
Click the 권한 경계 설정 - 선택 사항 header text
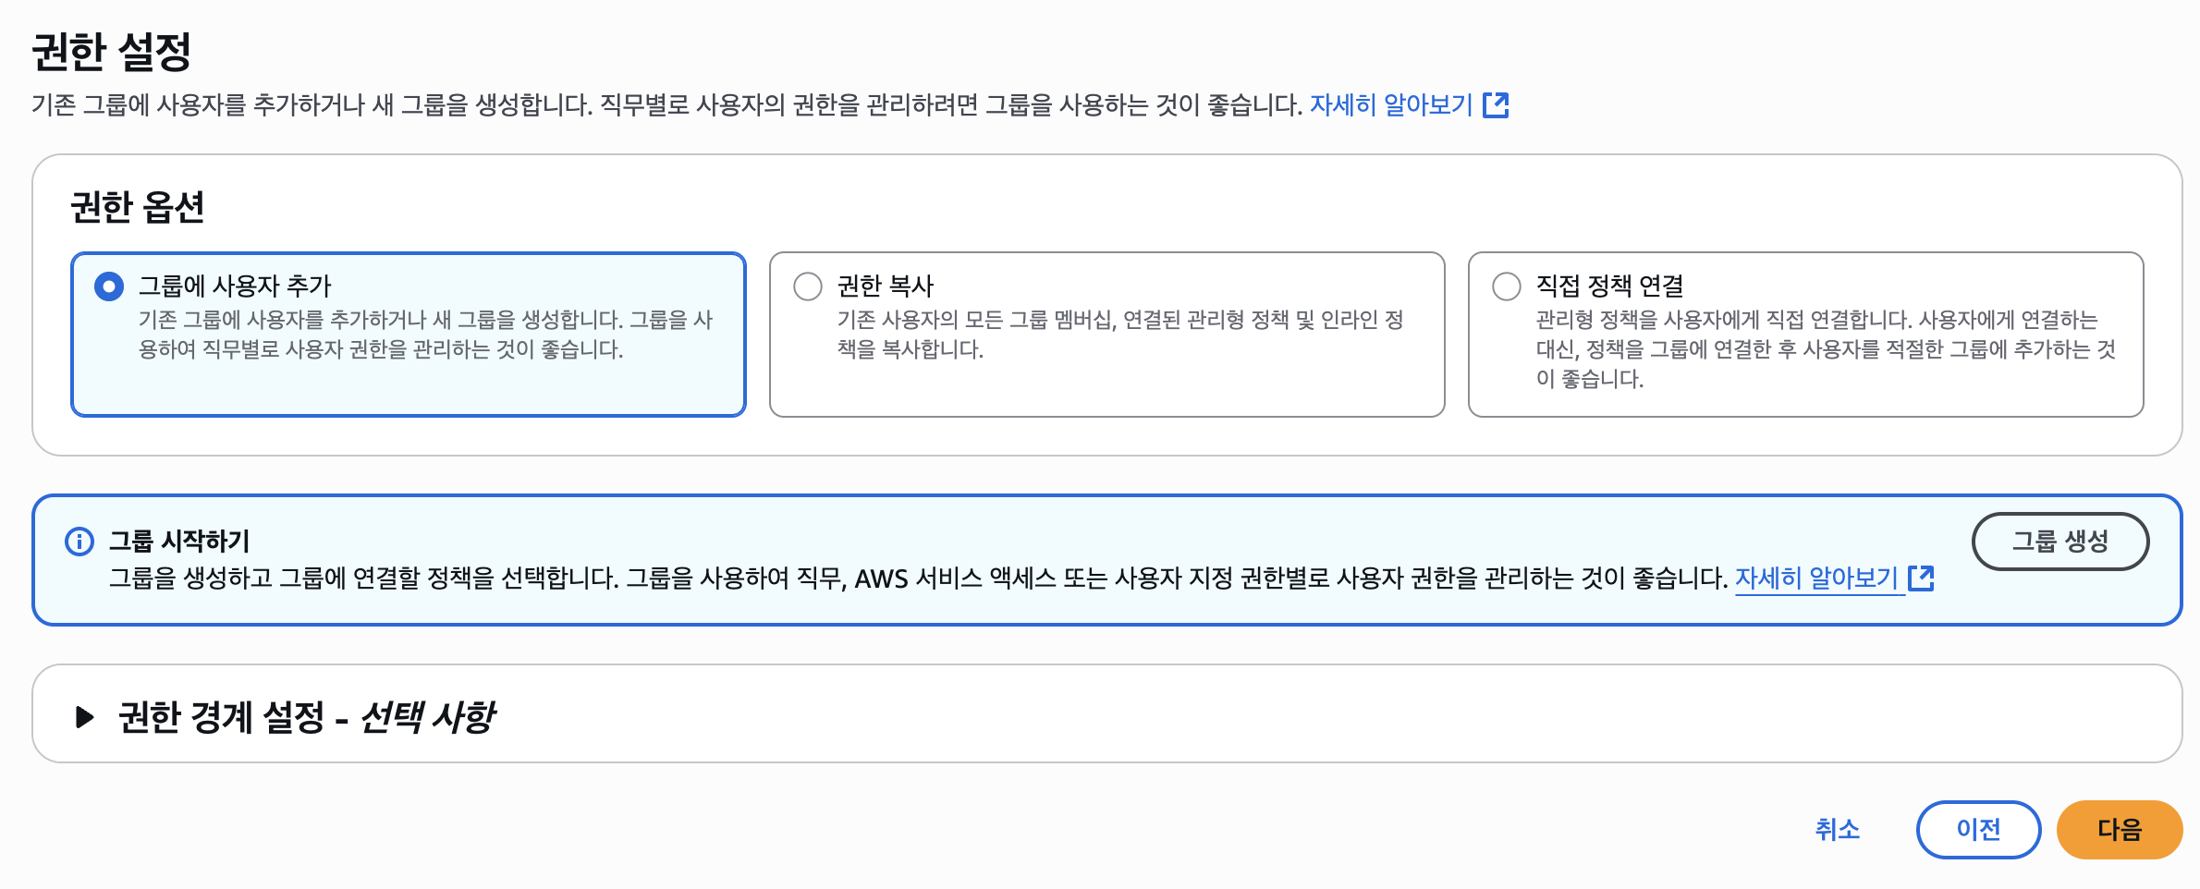pyautogui.click(x=307, y=717)
